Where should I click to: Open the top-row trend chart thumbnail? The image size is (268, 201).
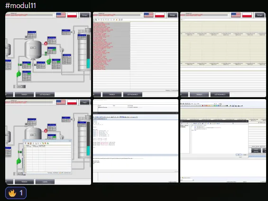click(x=223, y=55)
